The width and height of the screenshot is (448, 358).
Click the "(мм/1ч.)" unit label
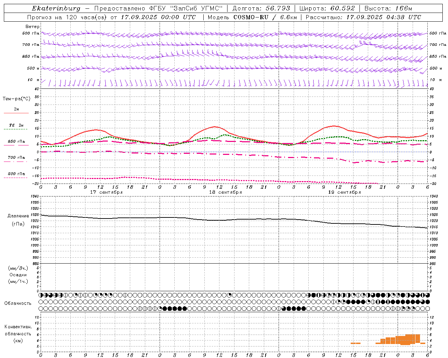coord(18,282)
